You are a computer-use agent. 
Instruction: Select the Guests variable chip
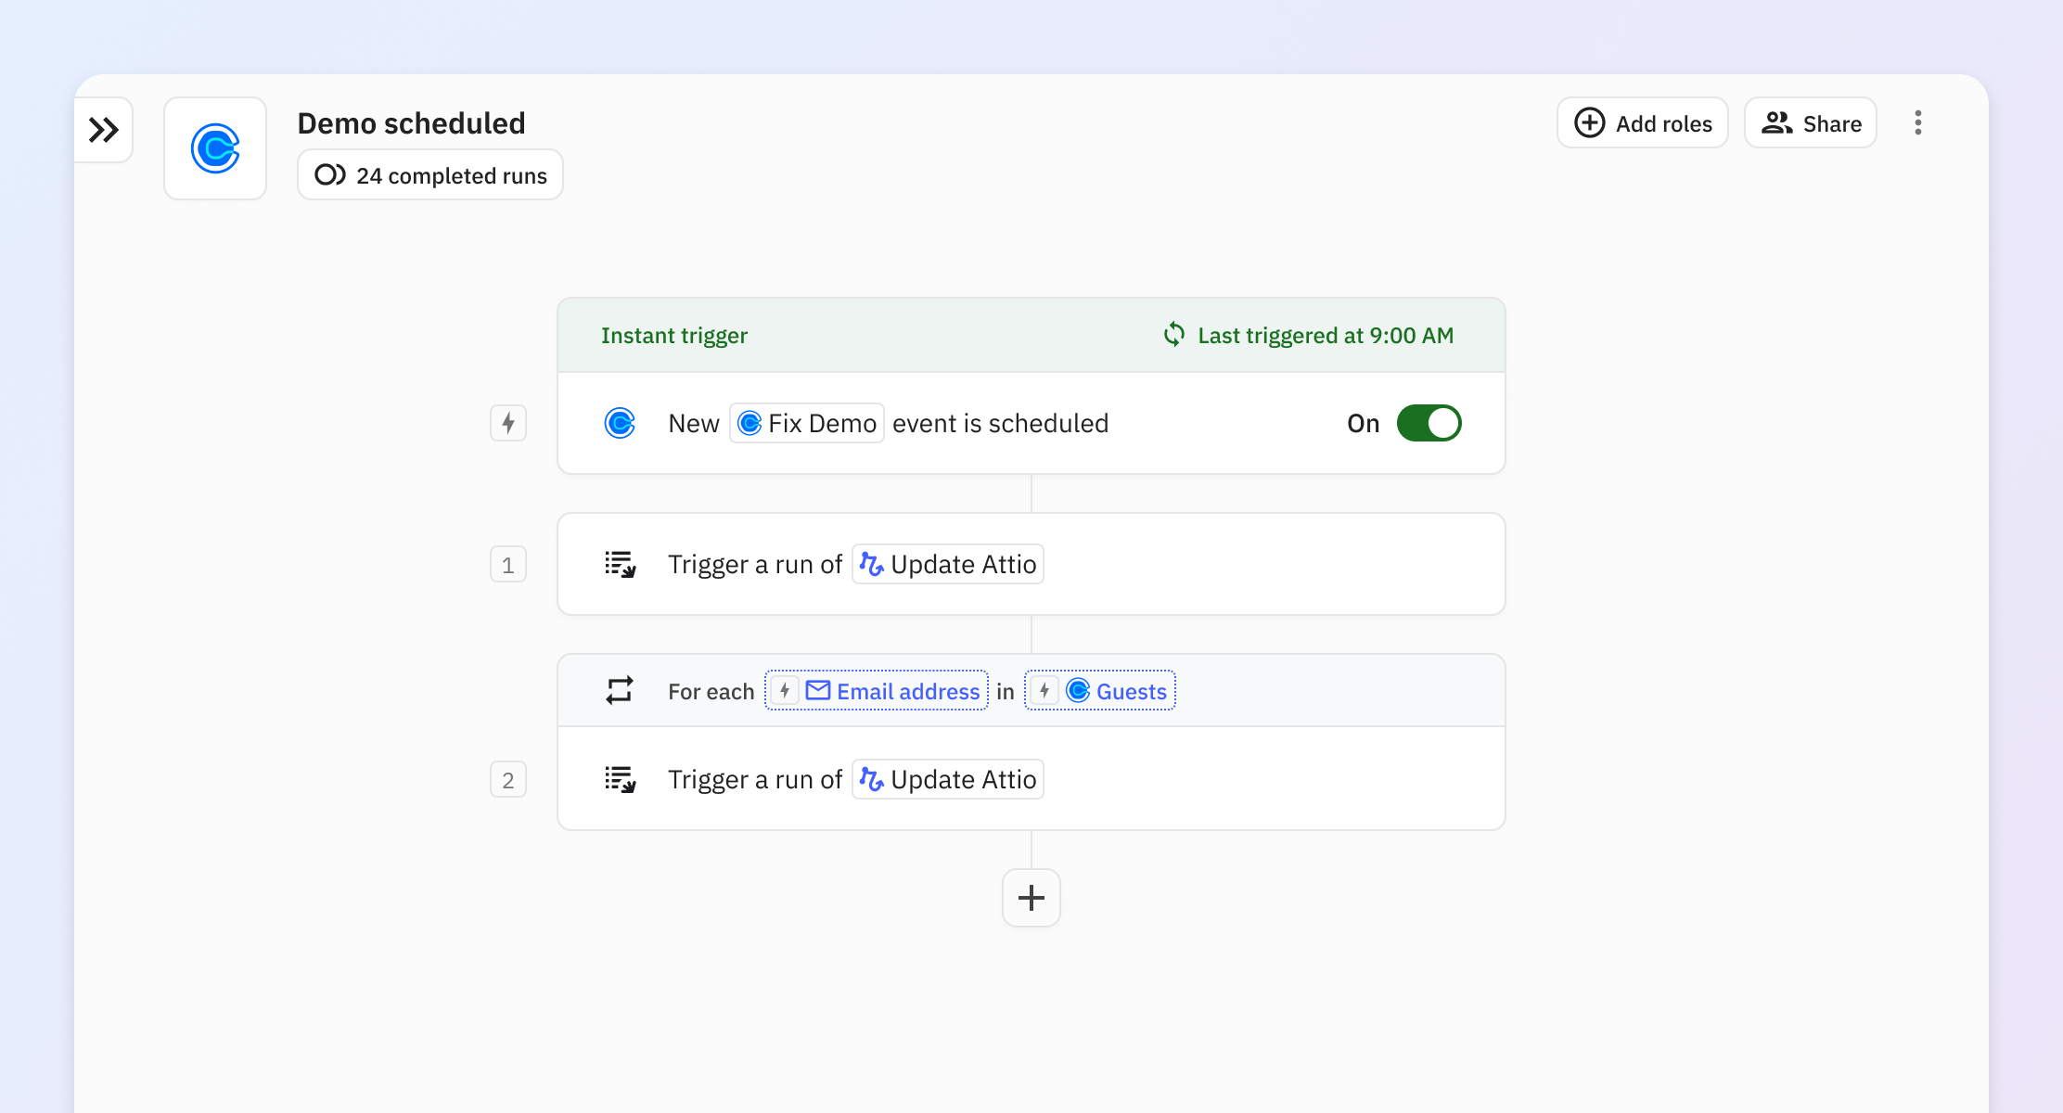[1100, 691]
